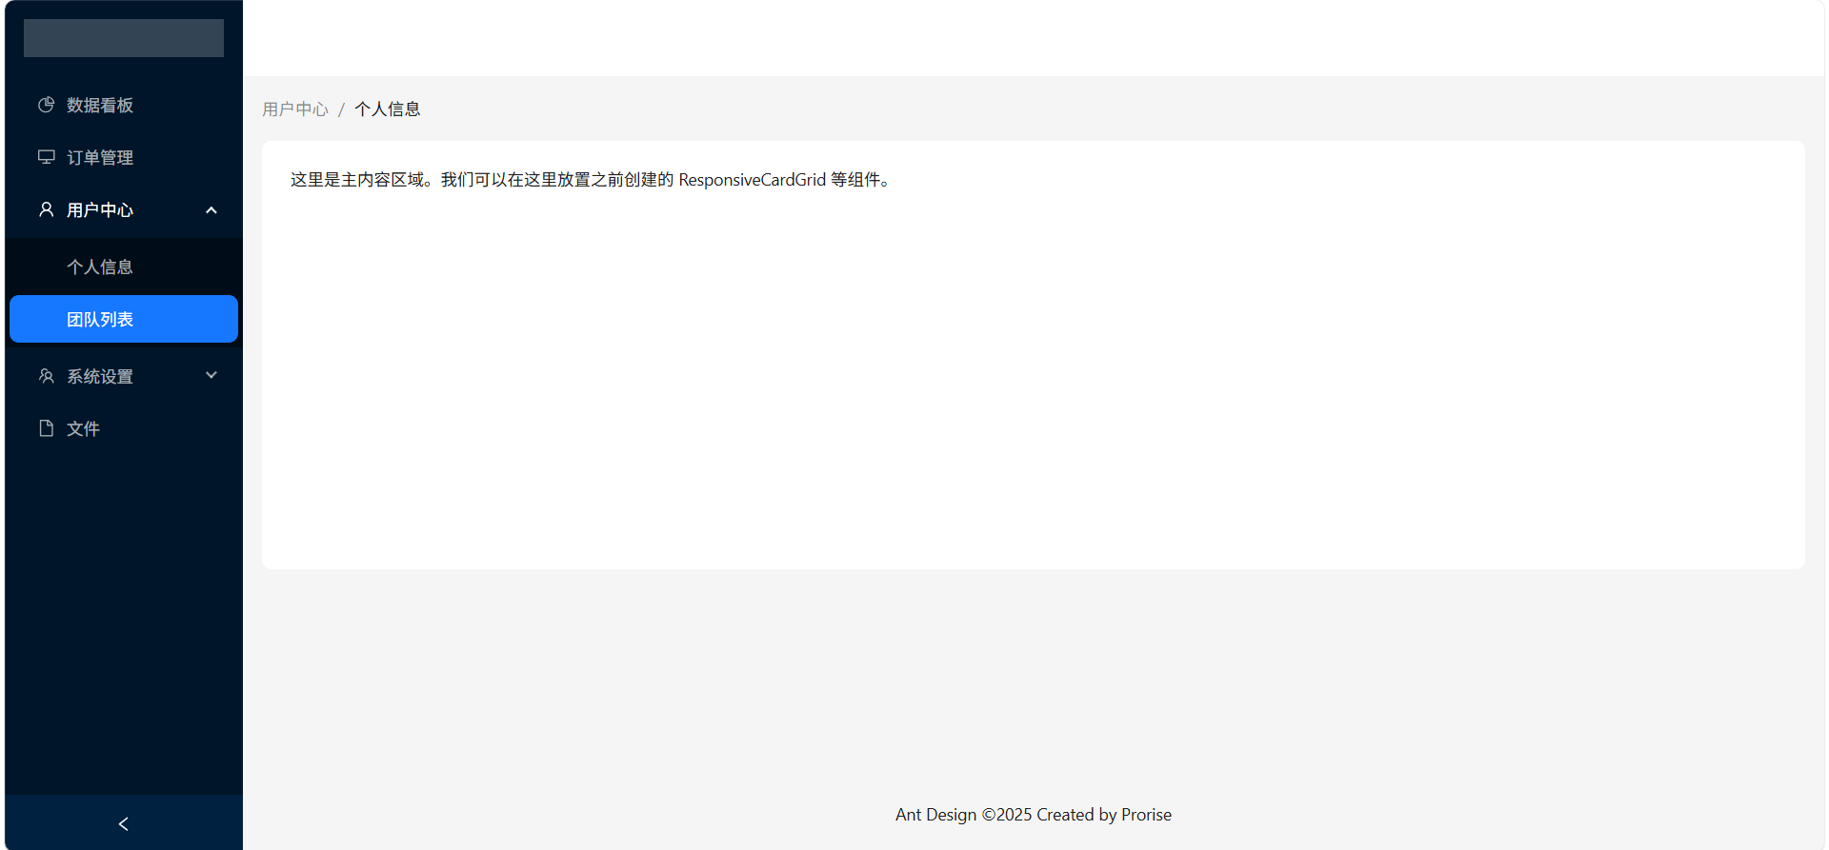
Task: Click the gray logo placeholder in sidebar
Action: coord(124,38)
